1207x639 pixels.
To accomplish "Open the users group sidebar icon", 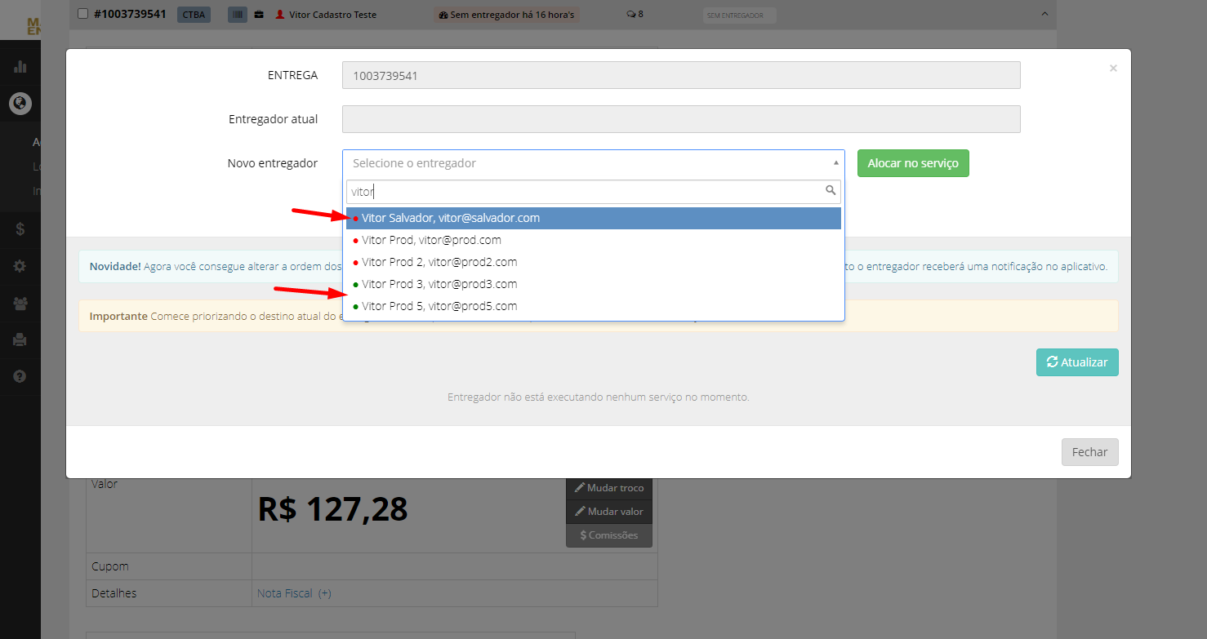I will pos(20,303).
